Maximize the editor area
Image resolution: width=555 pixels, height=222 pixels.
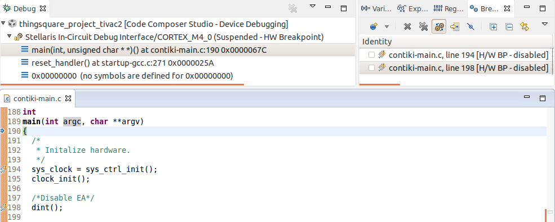point(543,98)
